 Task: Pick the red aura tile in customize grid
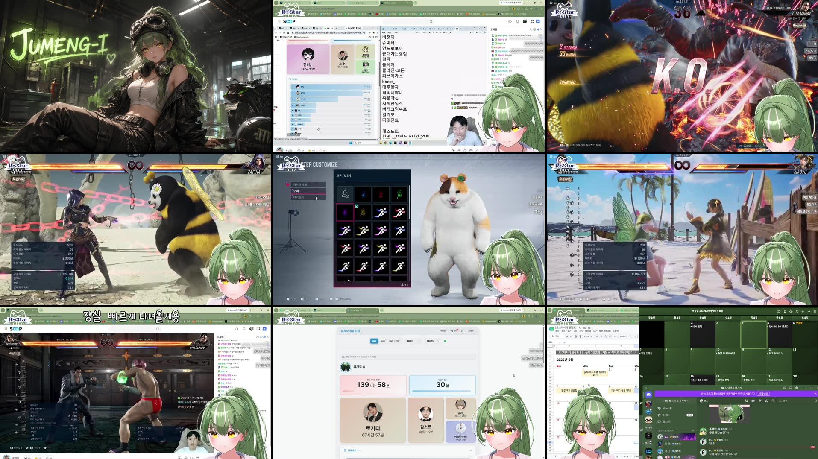381,194
